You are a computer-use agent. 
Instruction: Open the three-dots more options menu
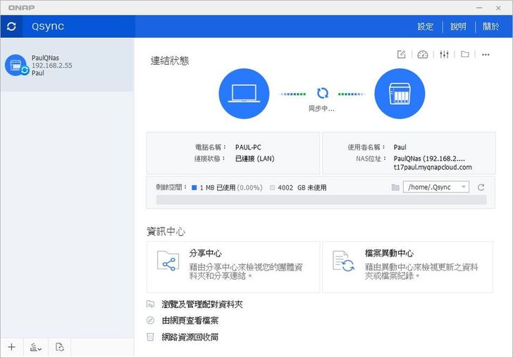[x=486, y=54]
